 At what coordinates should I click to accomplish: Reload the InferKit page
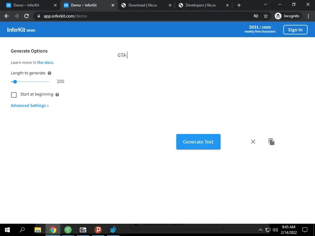click(26, 16)
